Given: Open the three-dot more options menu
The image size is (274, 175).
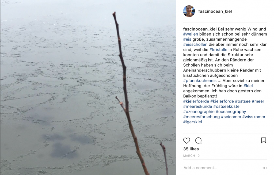Looking at the screenshot, I should (x=265, y=168).
